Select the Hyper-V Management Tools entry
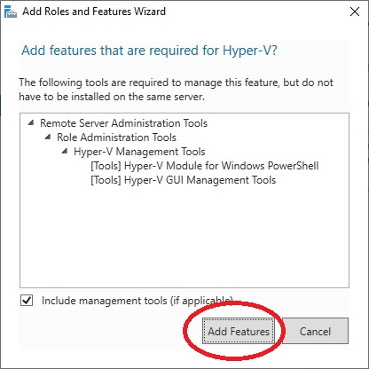 pyautogui.click(x=139, y=152)
